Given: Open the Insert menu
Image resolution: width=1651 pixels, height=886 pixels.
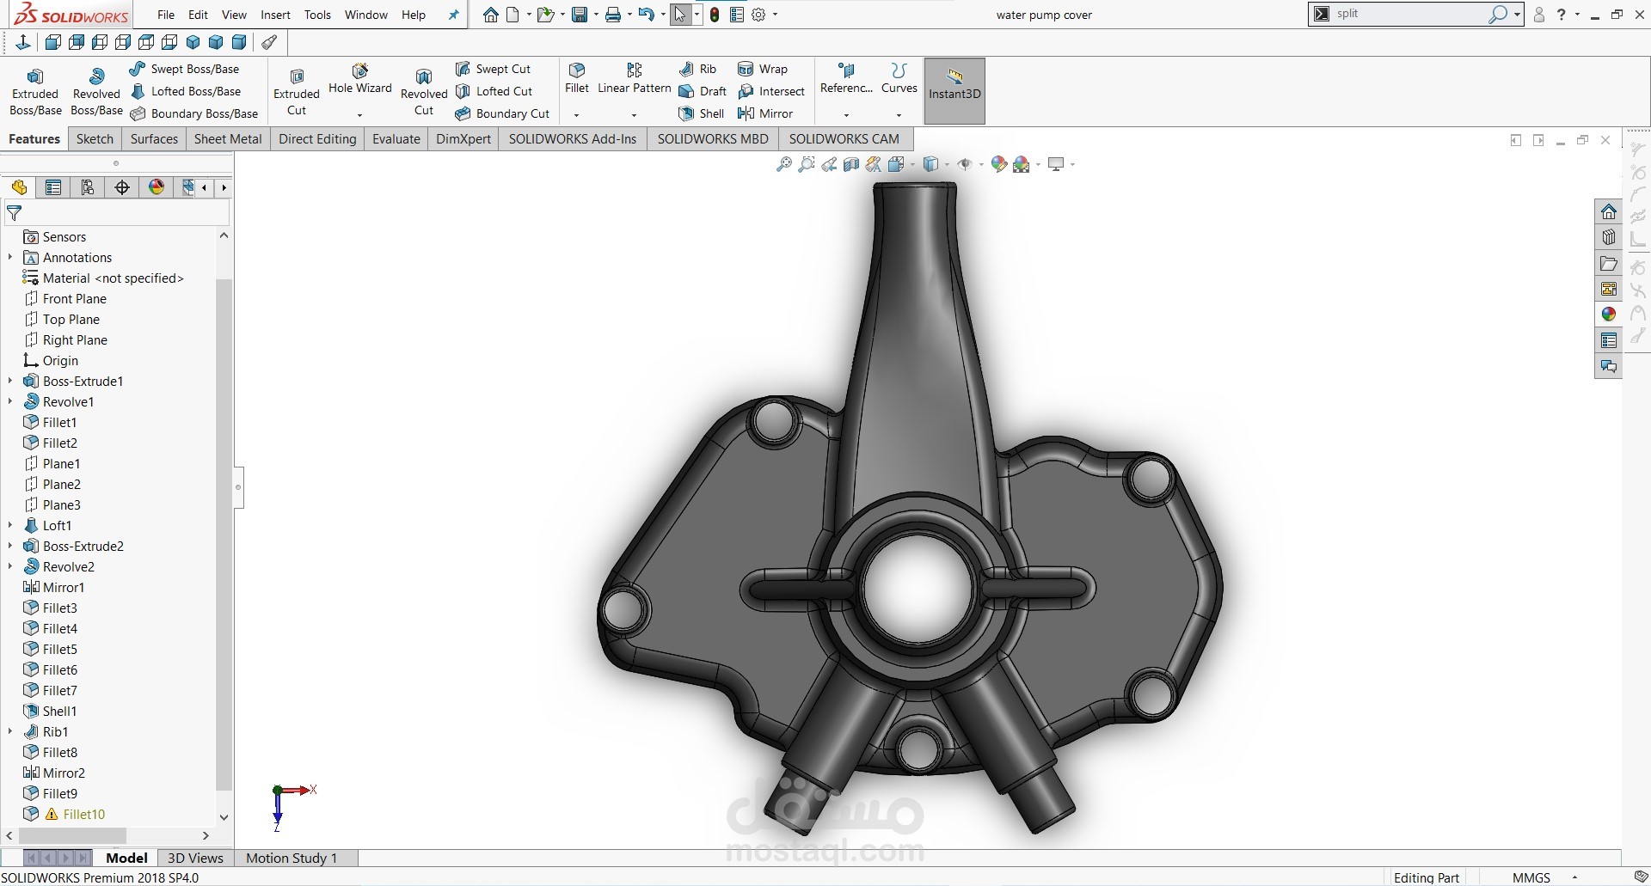Looking at the screenshot, I should click(275, 15).
